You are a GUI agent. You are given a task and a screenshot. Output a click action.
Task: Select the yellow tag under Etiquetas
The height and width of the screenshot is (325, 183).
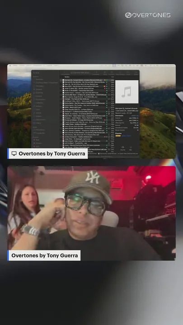coord(118,136)
